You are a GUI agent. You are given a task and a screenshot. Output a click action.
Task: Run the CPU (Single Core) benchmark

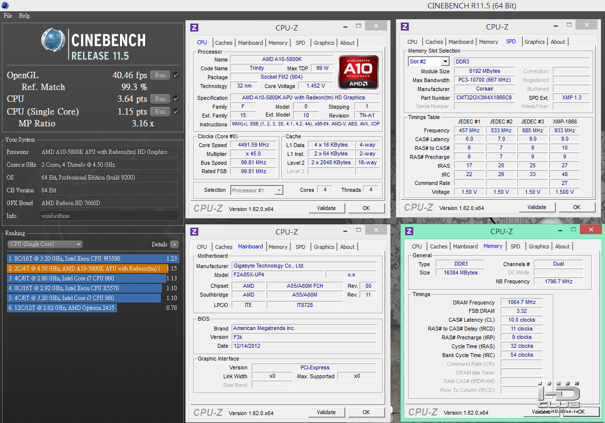160,112
